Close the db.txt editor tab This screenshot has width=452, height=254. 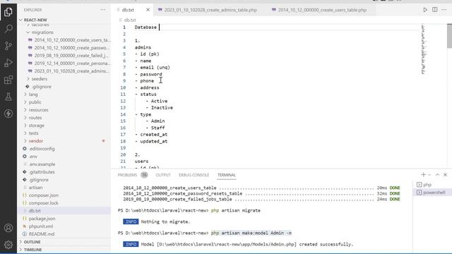(148, 10)
